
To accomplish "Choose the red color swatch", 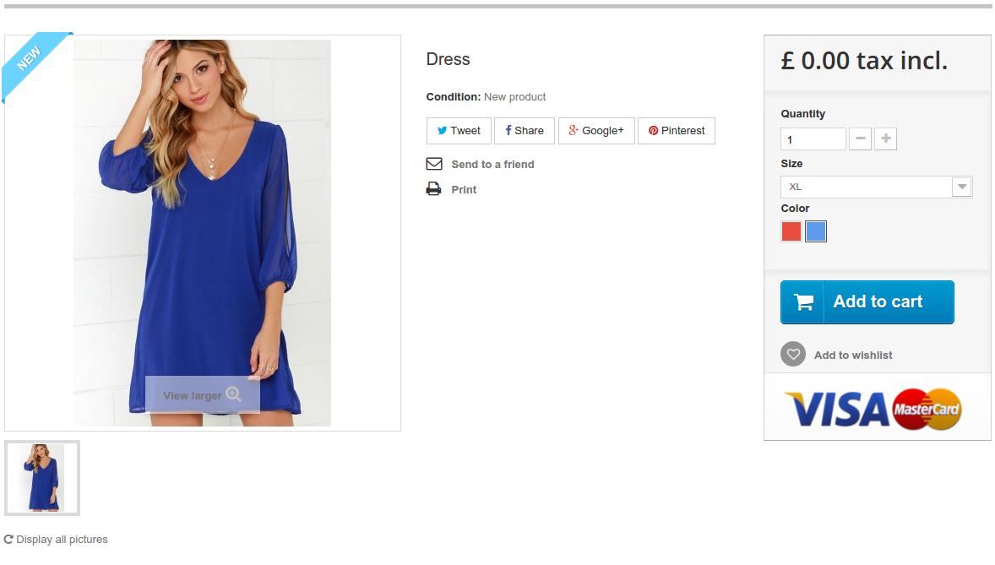I will coord(791,231).
